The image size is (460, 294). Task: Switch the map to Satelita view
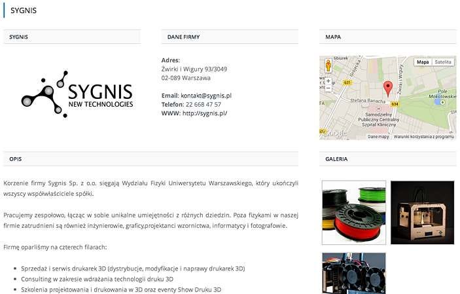[443, 62]
